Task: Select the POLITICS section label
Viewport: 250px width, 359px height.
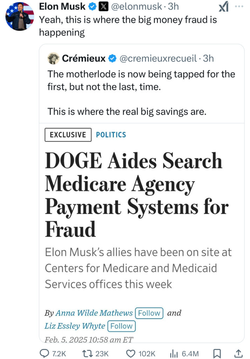Action: 111,135
